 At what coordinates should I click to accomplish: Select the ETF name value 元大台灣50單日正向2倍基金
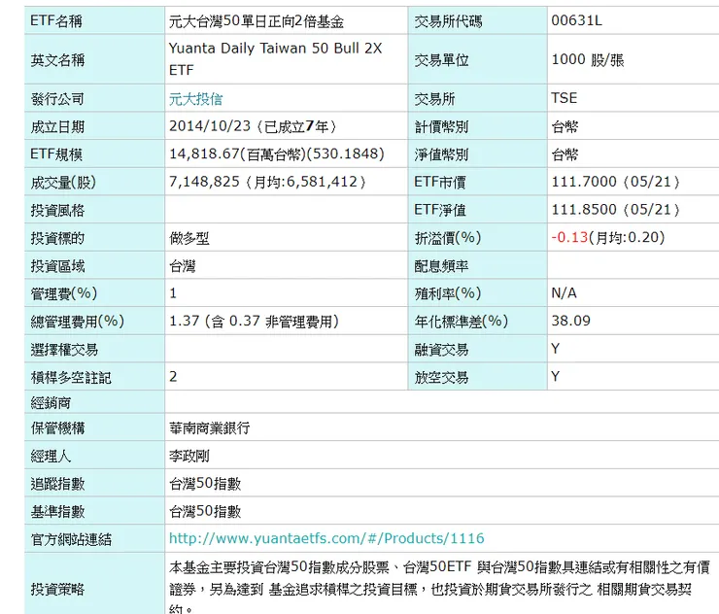tap(256, 21)
